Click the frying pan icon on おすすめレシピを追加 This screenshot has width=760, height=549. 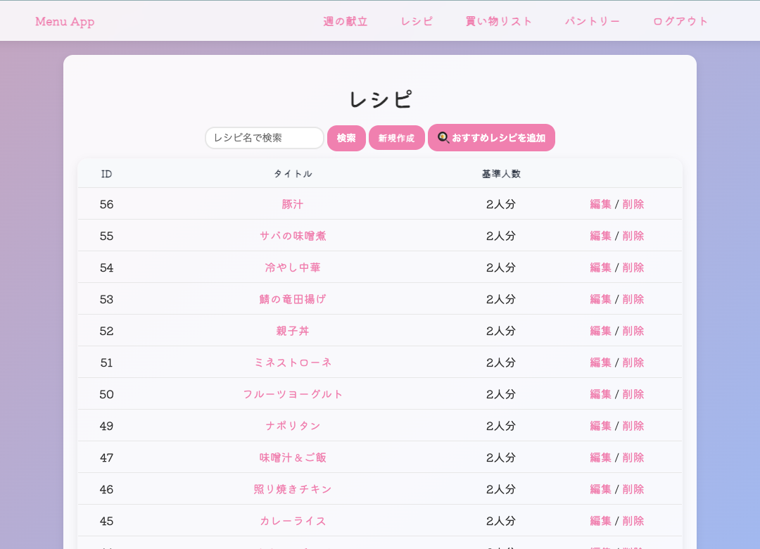[x=443, y=138]
